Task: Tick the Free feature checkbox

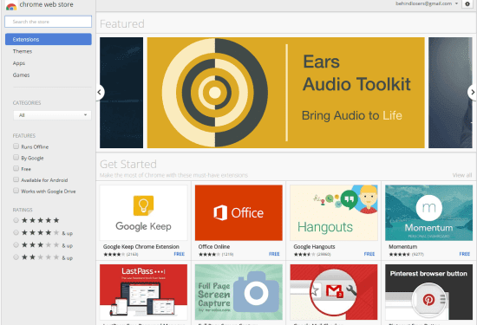Action: click(x=16, y=168)
